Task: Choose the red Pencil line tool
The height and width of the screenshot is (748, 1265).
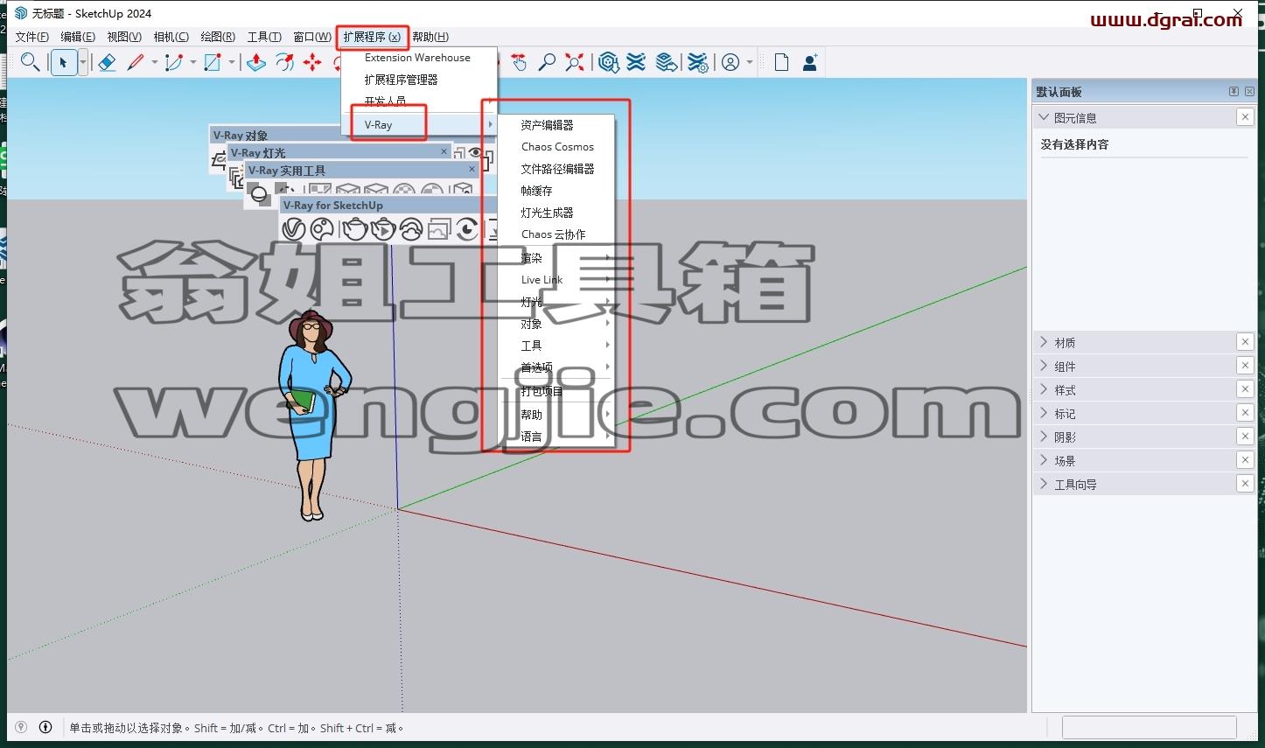Action: click(x=136, y=62)
